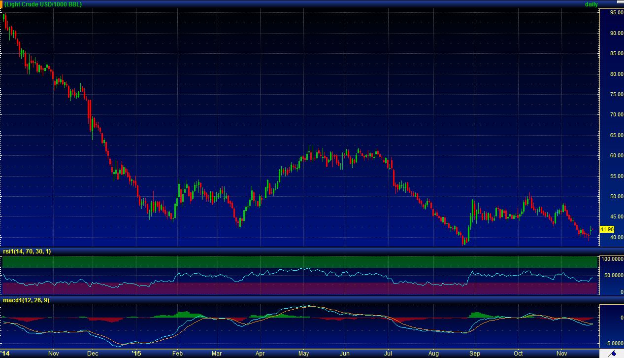Click the '15 year marker on time axis

click(137, 354)
